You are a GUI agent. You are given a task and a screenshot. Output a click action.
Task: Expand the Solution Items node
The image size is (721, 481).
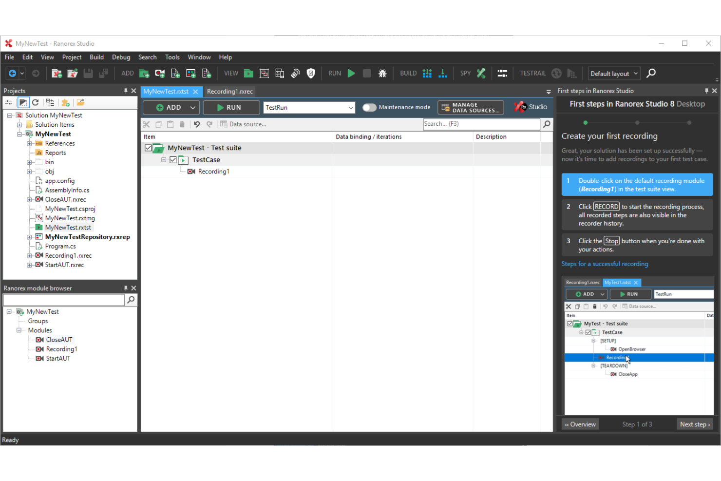coord(19,124)
